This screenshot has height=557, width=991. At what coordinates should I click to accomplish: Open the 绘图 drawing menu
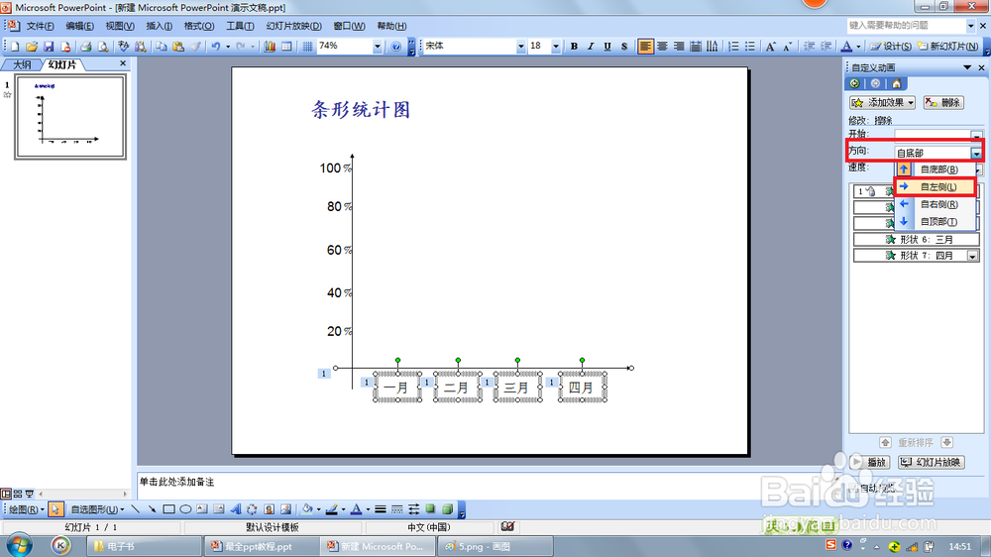pos(27,509)
